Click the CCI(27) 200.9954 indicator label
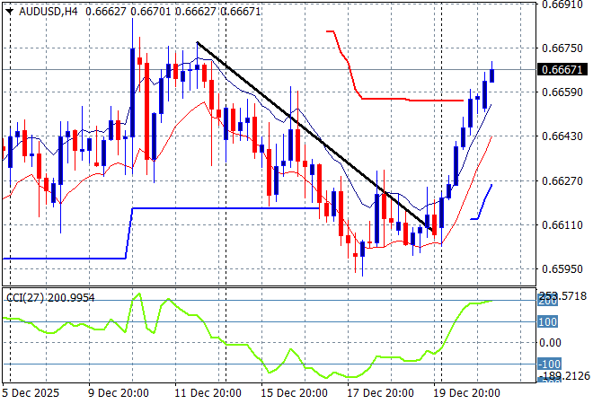 click(x=50, y=298)
